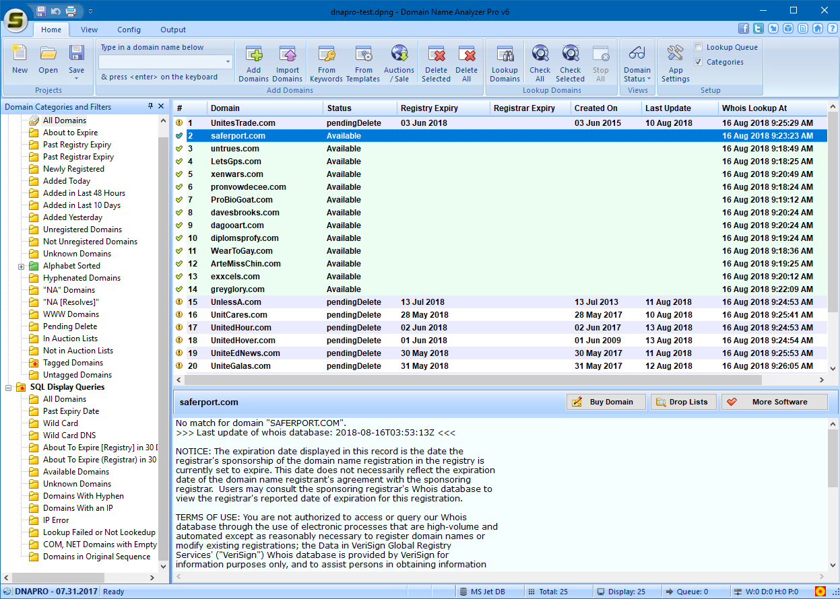Sort by the Domain column header

coord(265,108)
